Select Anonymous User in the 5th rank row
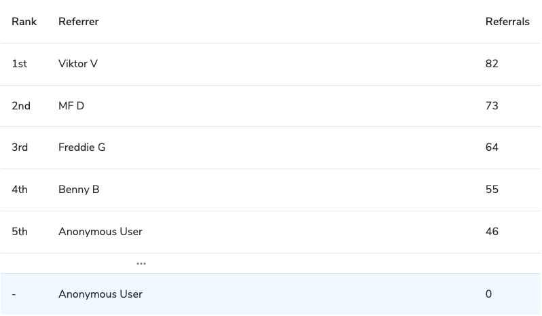This screenshot has width=542, height=316. 101,232
